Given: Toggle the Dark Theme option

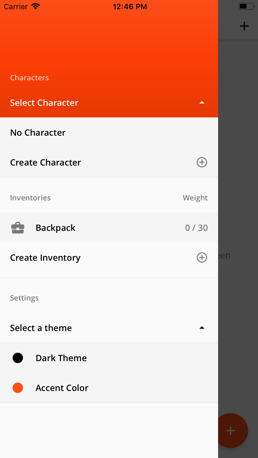Looking at the screenshot, I should (109, 358).
